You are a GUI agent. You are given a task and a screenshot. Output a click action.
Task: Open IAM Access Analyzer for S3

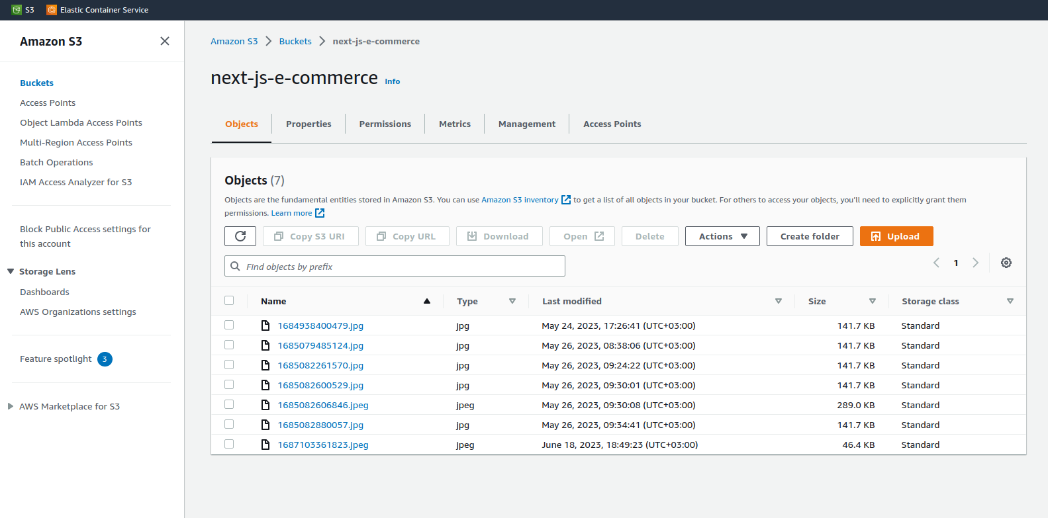tap(76, 182)
